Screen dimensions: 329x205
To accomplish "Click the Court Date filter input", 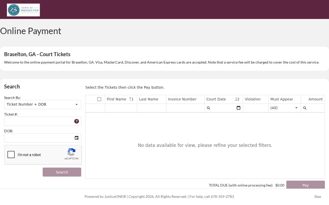I will pos(223,108).
